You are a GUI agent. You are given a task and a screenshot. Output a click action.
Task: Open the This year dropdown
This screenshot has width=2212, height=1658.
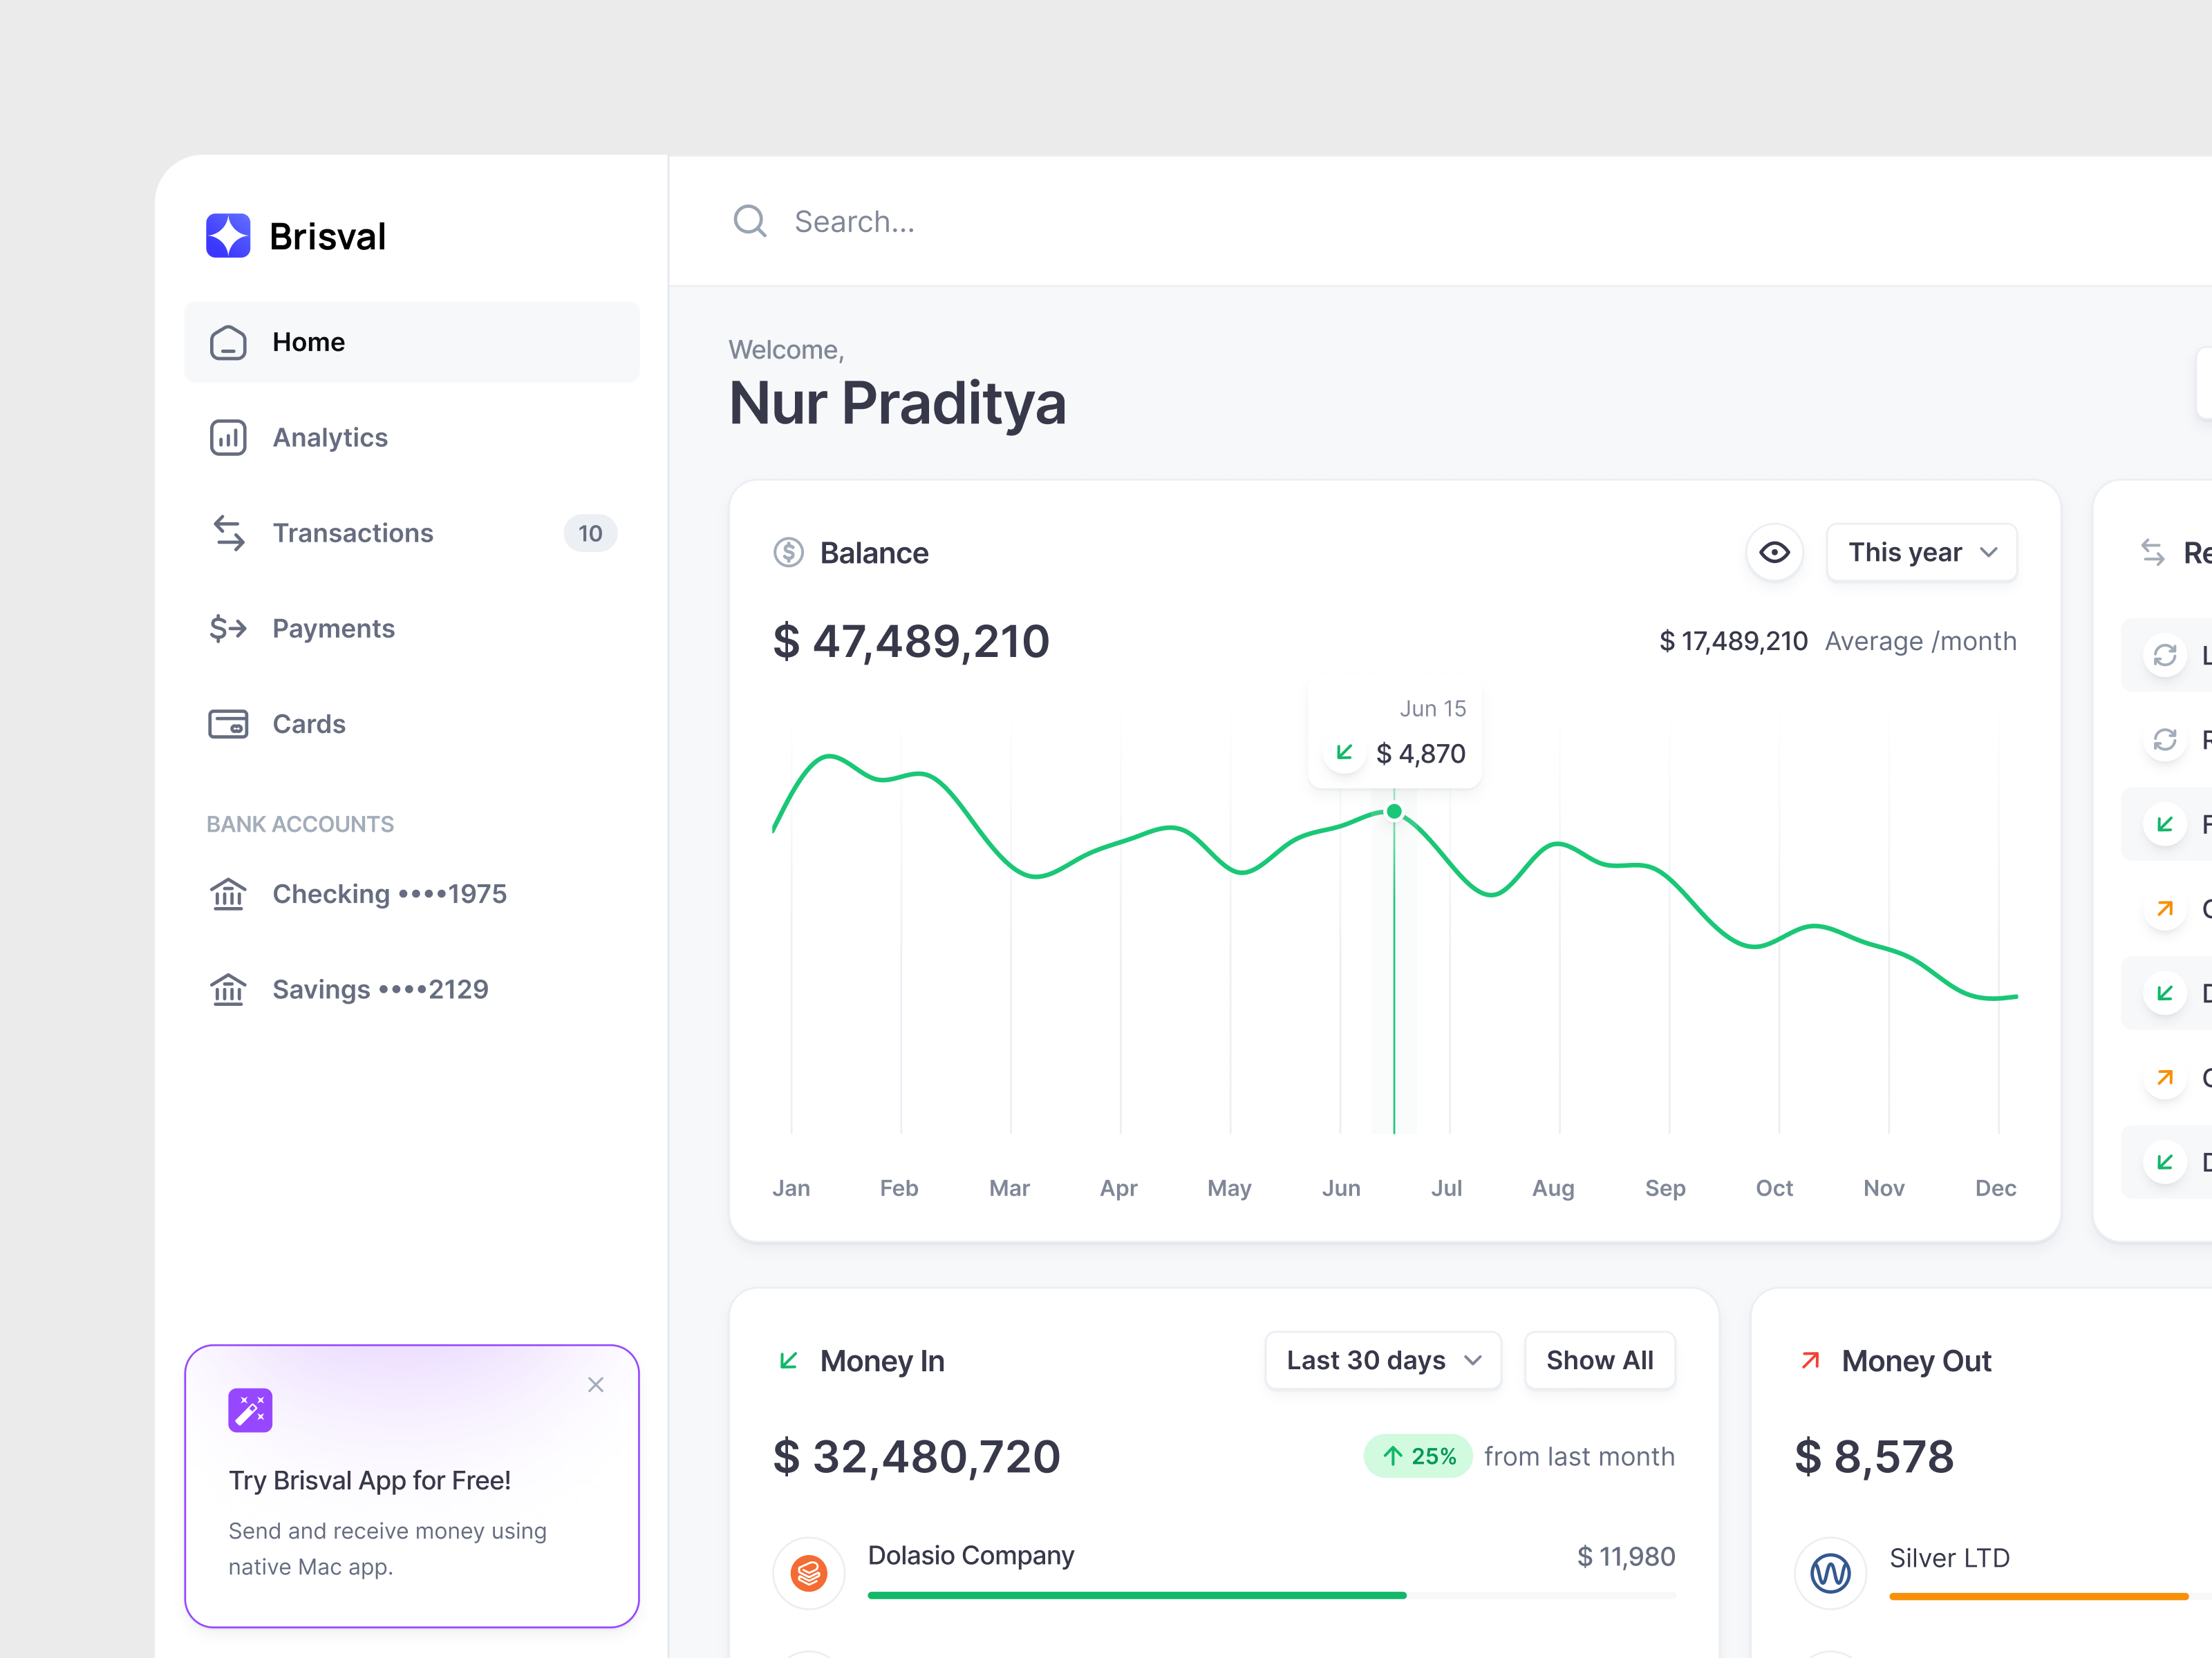pos(1921,552)
